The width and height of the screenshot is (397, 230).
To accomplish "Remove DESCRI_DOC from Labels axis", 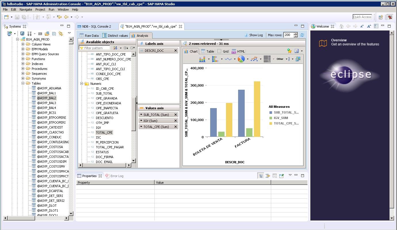I will pyautogui.click(x=176, y=51).
